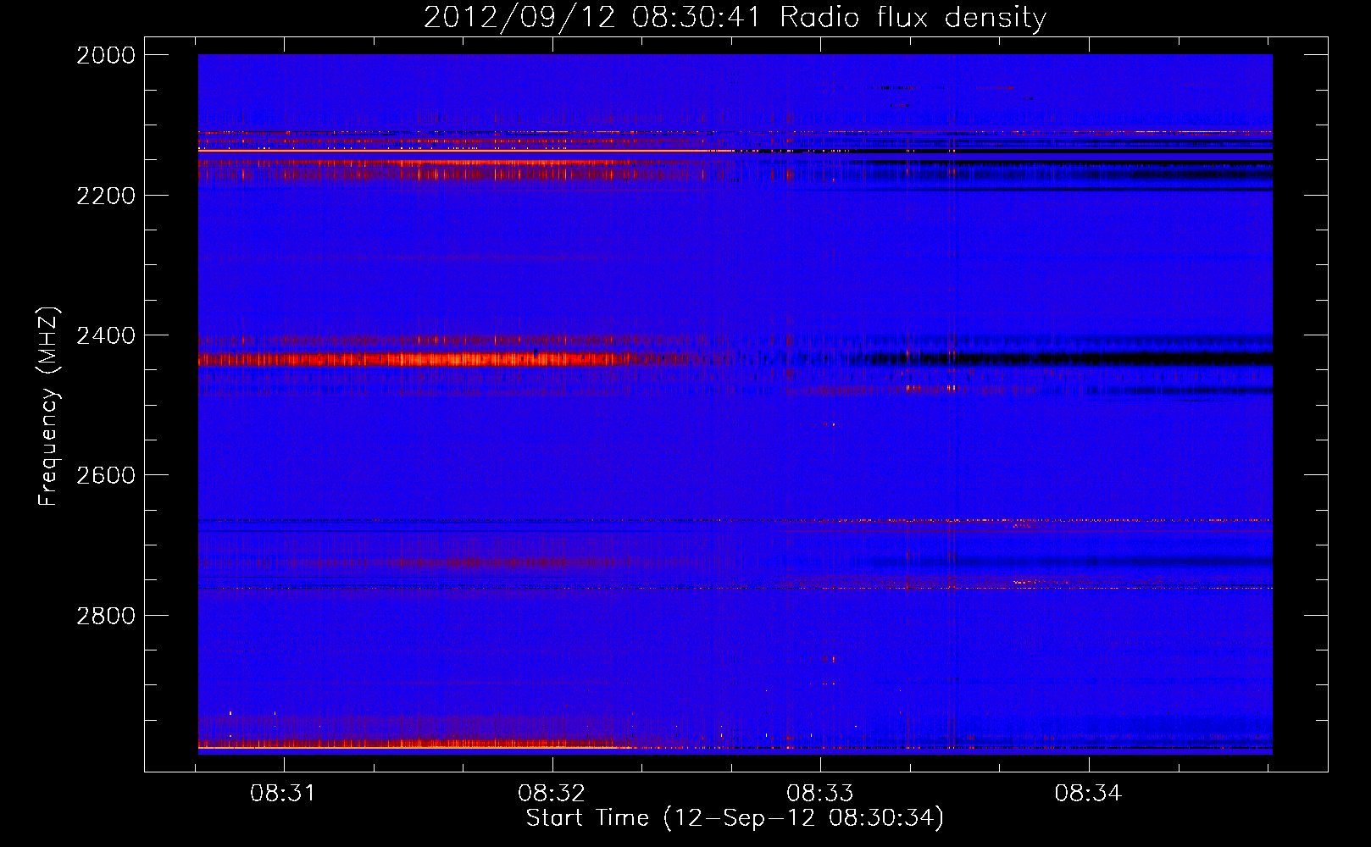Click the '2200' frequency axis label
This screenshot has width=1371, height=847.
coord(106,196)
